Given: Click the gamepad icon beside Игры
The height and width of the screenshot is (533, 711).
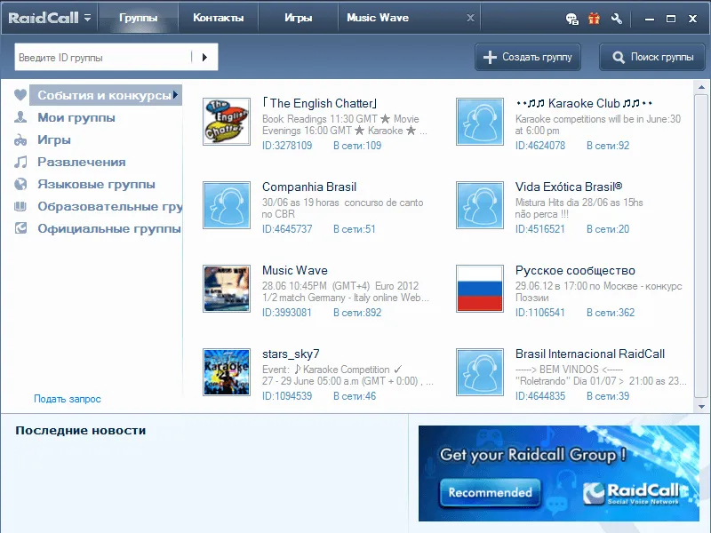Looking at the screenshot, I should [x=20, y=139].
